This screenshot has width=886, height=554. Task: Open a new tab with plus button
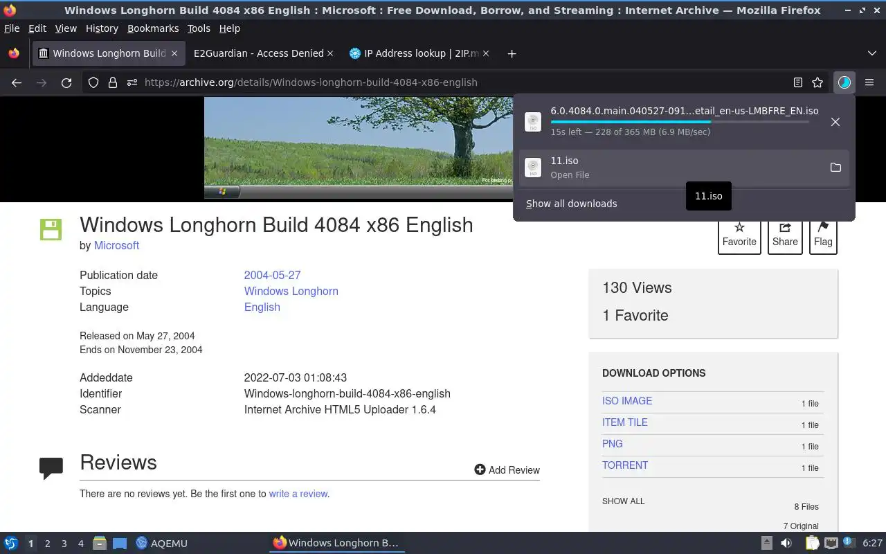pyautogui.click(x=512, y=53)
